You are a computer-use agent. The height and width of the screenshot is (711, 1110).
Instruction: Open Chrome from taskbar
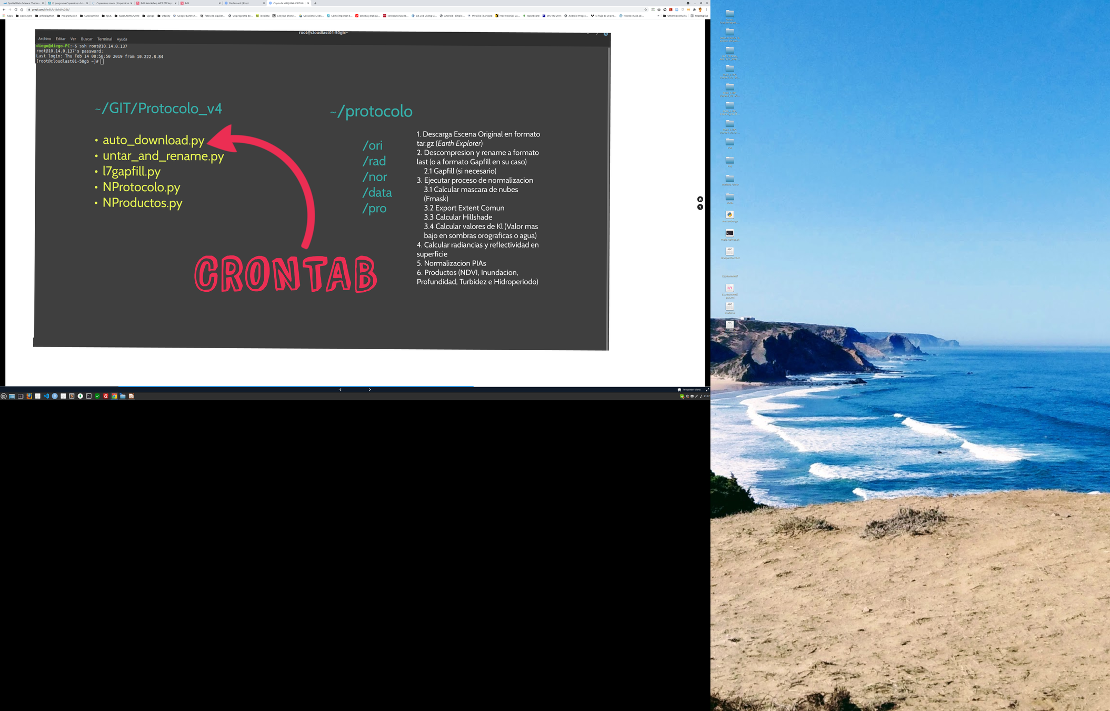[114, 396]
